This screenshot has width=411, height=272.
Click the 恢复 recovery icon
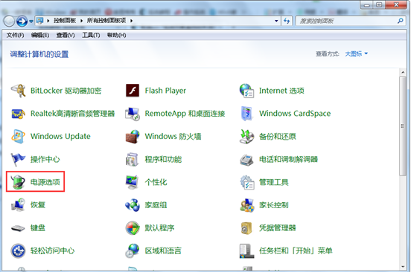18,205
